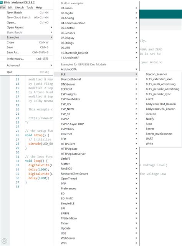The height and width of the screenshot is (246, 182).
Task: Click the Arduino IDE logo in title bar
Action: click(x=1, y=2)
